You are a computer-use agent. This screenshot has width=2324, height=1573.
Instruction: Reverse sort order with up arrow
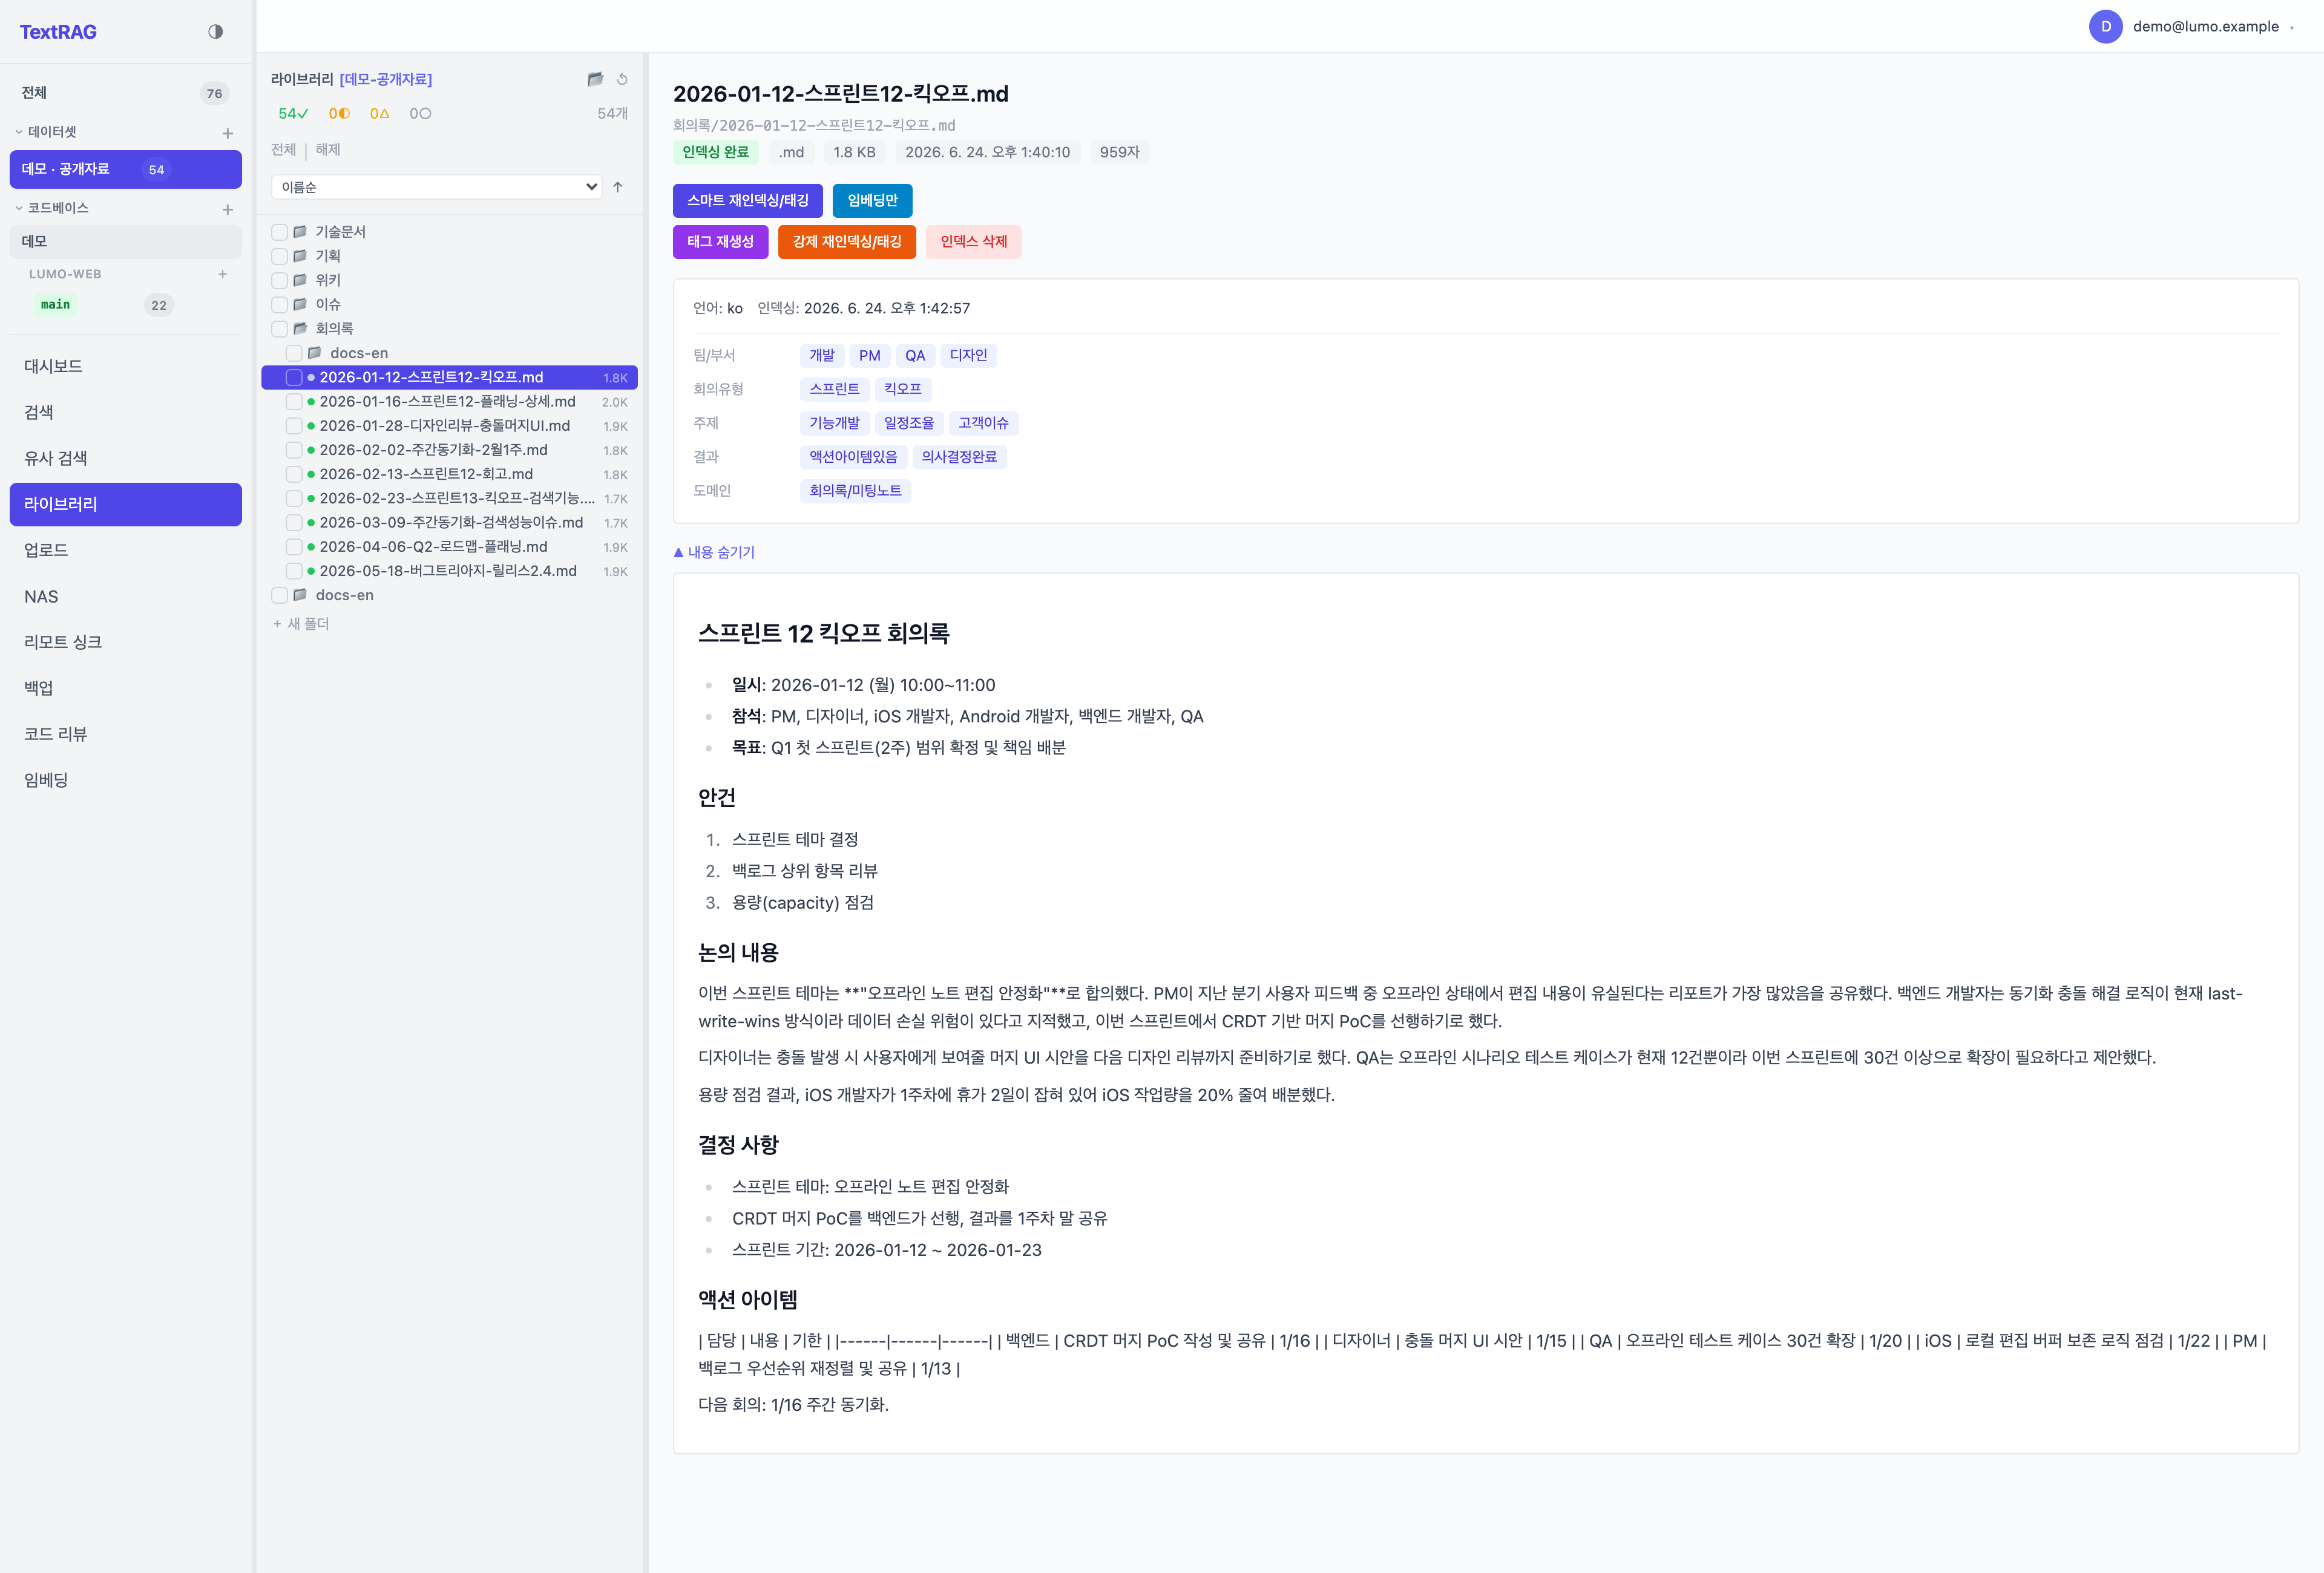point(618,187)
